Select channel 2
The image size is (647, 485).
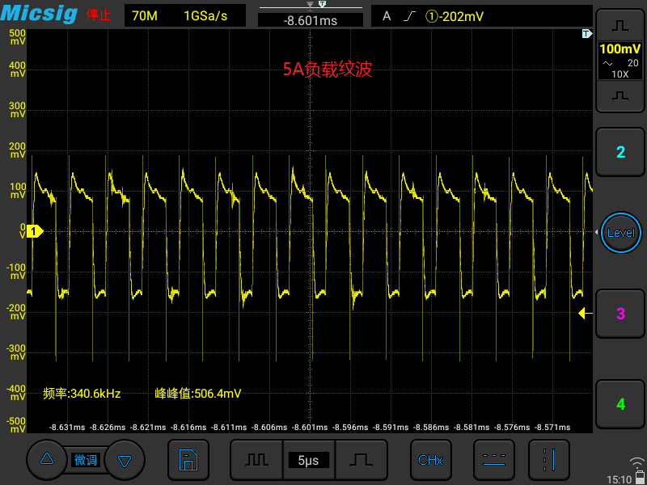tap(620, 152)
